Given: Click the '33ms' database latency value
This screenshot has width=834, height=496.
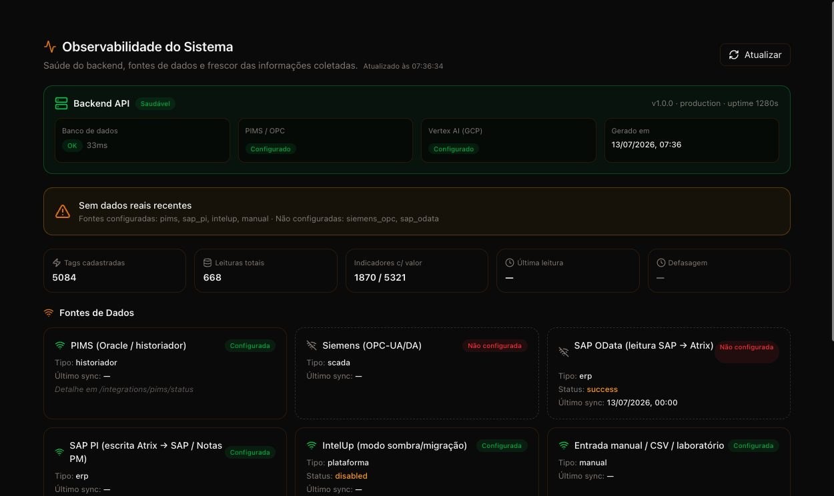Looking at the screenshot, I should [97, 145].
